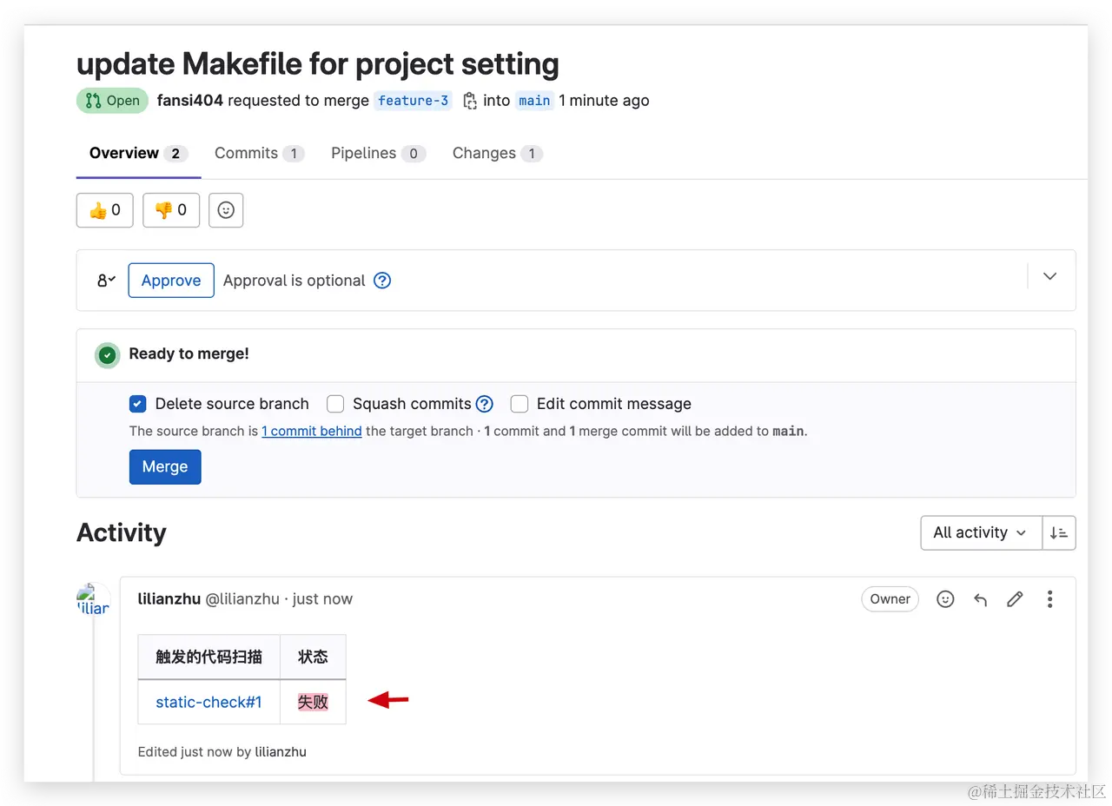Click the Squash commits help icon

click(485, 404)
